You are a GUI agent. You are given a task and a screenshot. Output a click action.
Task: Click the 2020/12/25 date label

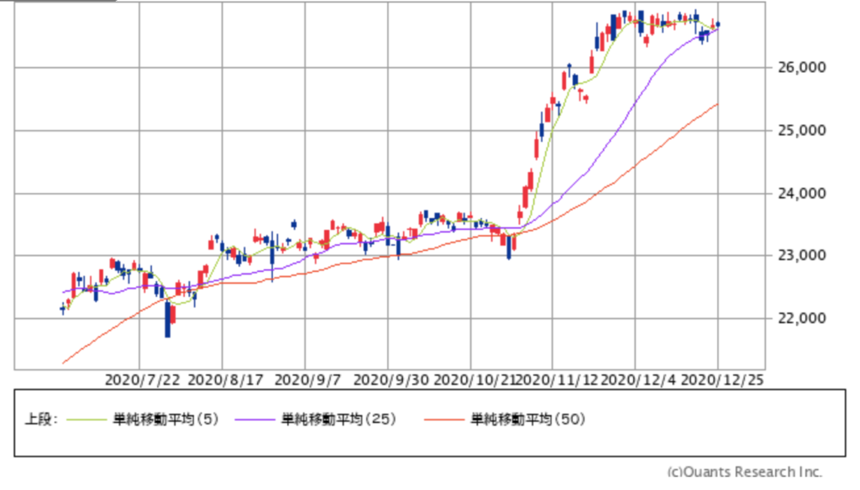click(722, 380)
